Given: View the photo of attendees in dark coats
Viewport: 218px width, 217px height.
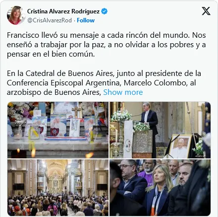Looking at the screenshot, I should point(160,188).
